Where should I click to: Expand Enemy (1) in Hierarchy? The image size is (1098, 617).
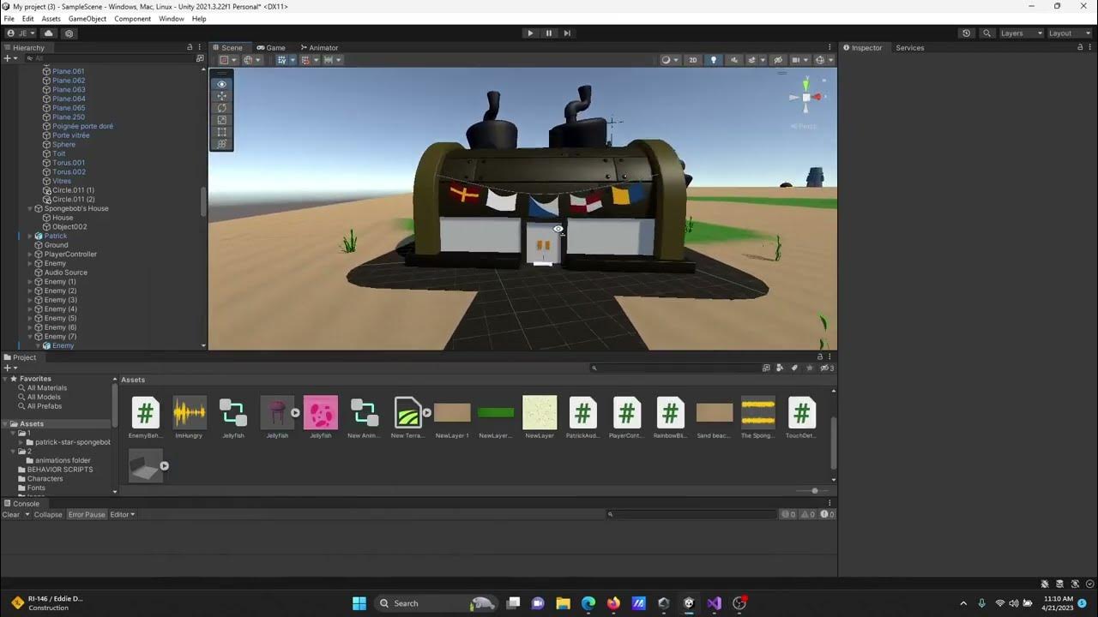click(30, 282)
